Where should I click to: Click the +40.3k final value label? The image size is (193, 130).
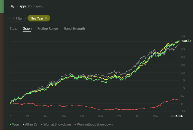tap(186, 41)
